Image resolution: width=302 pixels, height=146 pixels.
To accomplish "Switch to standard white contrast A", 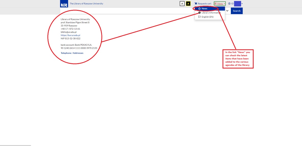I will (182, 4).
